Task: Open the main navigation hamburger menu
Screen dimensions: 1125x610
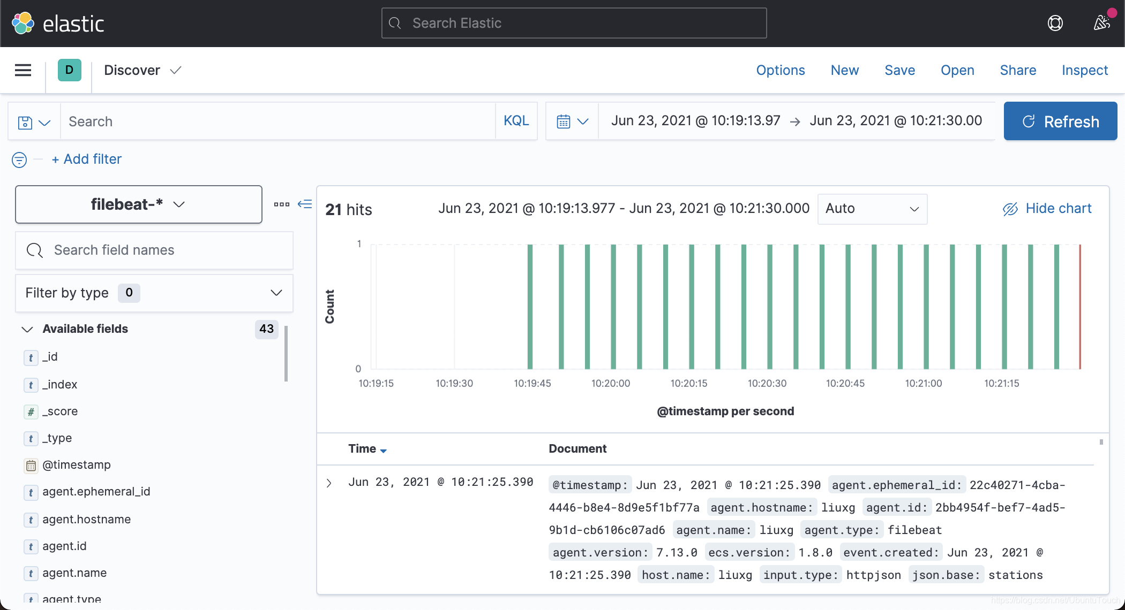Action: point(22,70)
